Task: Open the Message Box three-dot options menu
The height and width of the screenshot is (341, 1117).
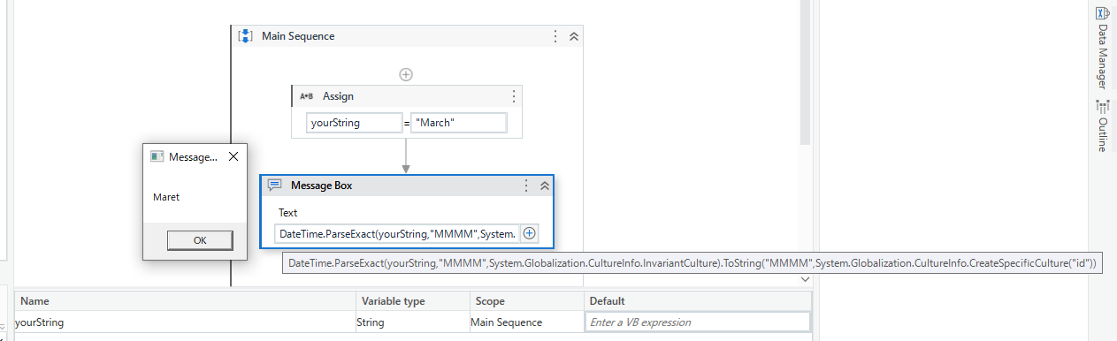Action: [x=526, y=186]
